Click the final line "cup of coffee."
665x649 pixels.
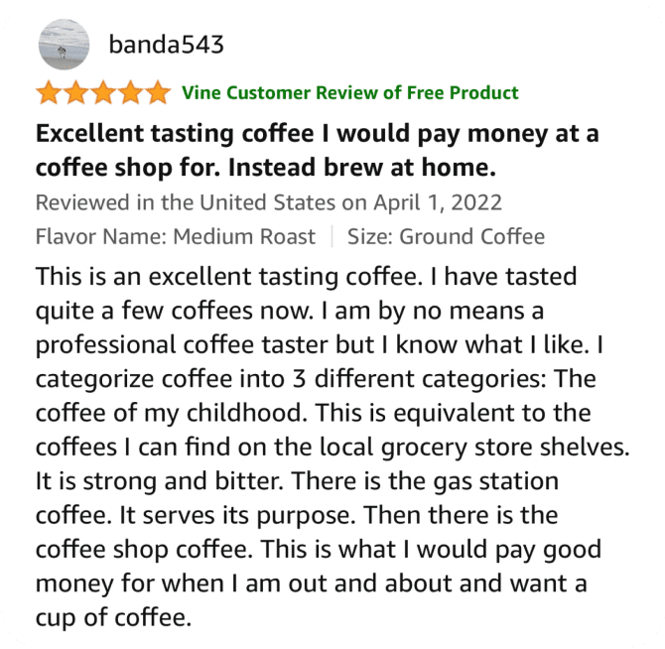(x=110, y=618)
